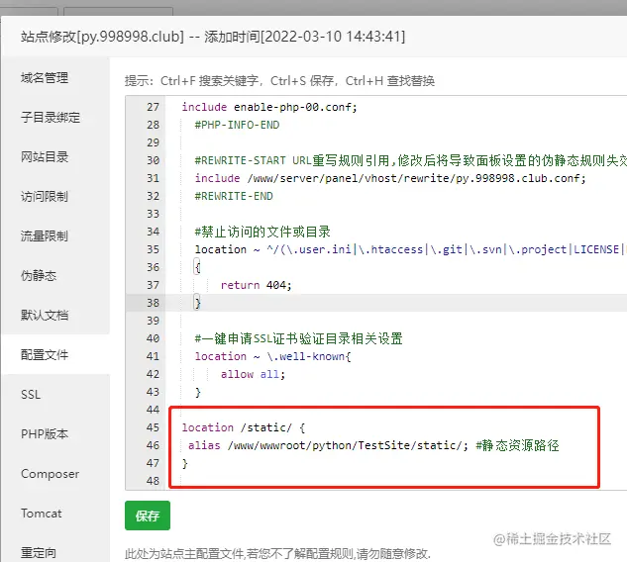The width and height of the screenshot is (627, 562).
Task: Click line number 48 in gutter
Action: (x=153, y=481)
